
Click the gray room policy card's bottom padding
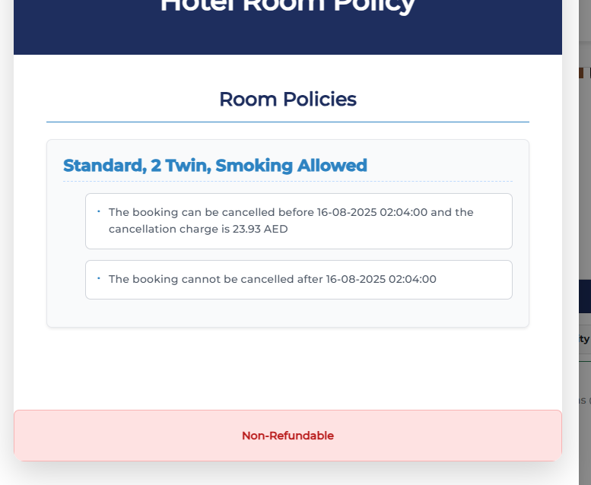pyautogui.click(x=288, y=314)
